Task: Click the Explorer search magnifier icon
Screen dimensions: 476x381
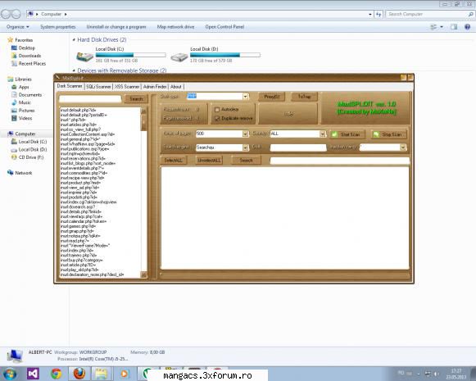Action: (470, 14)
